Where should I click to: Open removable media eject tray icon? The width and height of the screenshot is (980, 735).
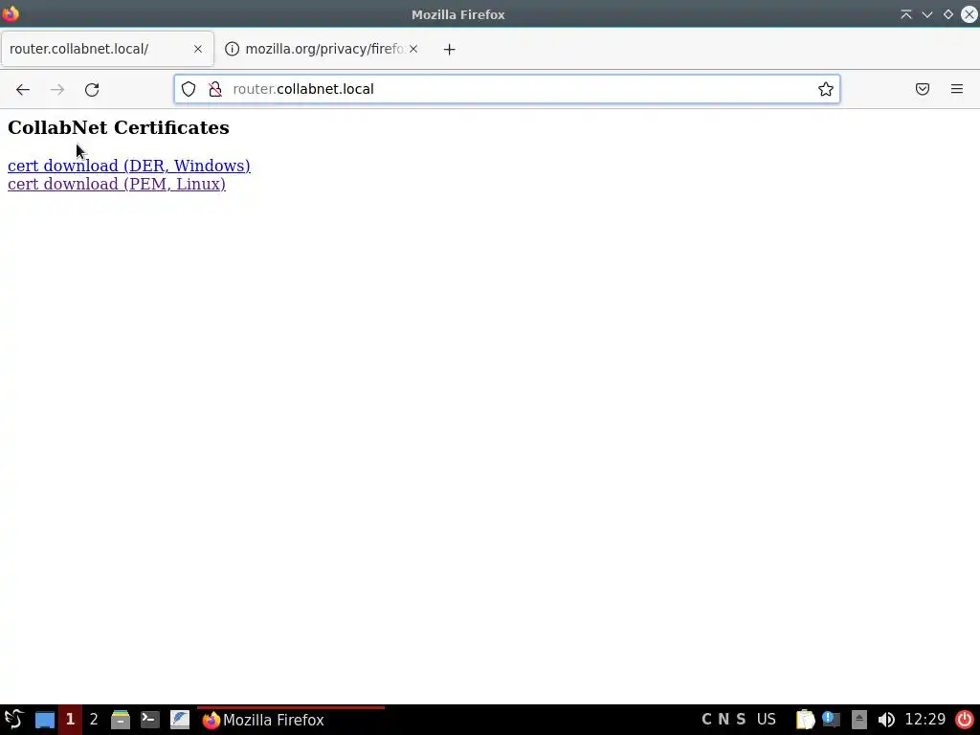pos(858,720)
